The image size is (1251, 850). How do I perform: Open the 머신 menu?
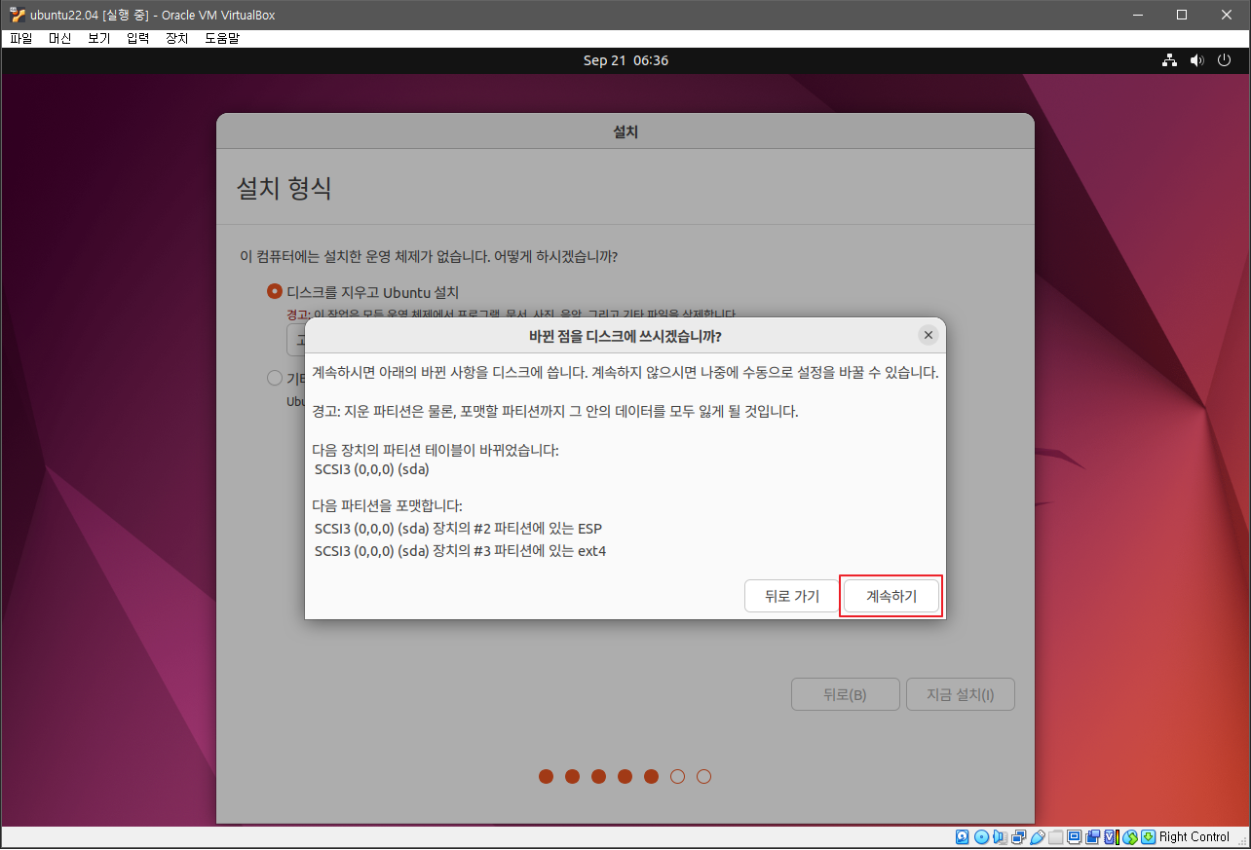(60, 39)
